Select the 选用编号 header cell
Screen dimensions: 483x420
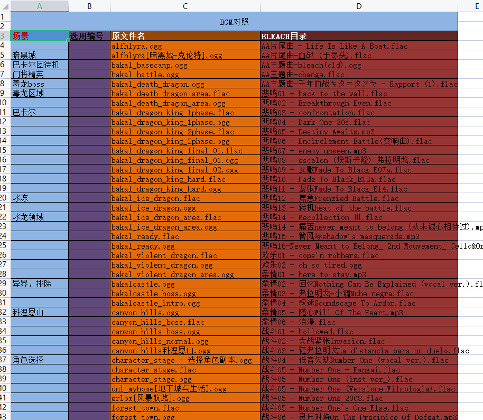point(89,36)
